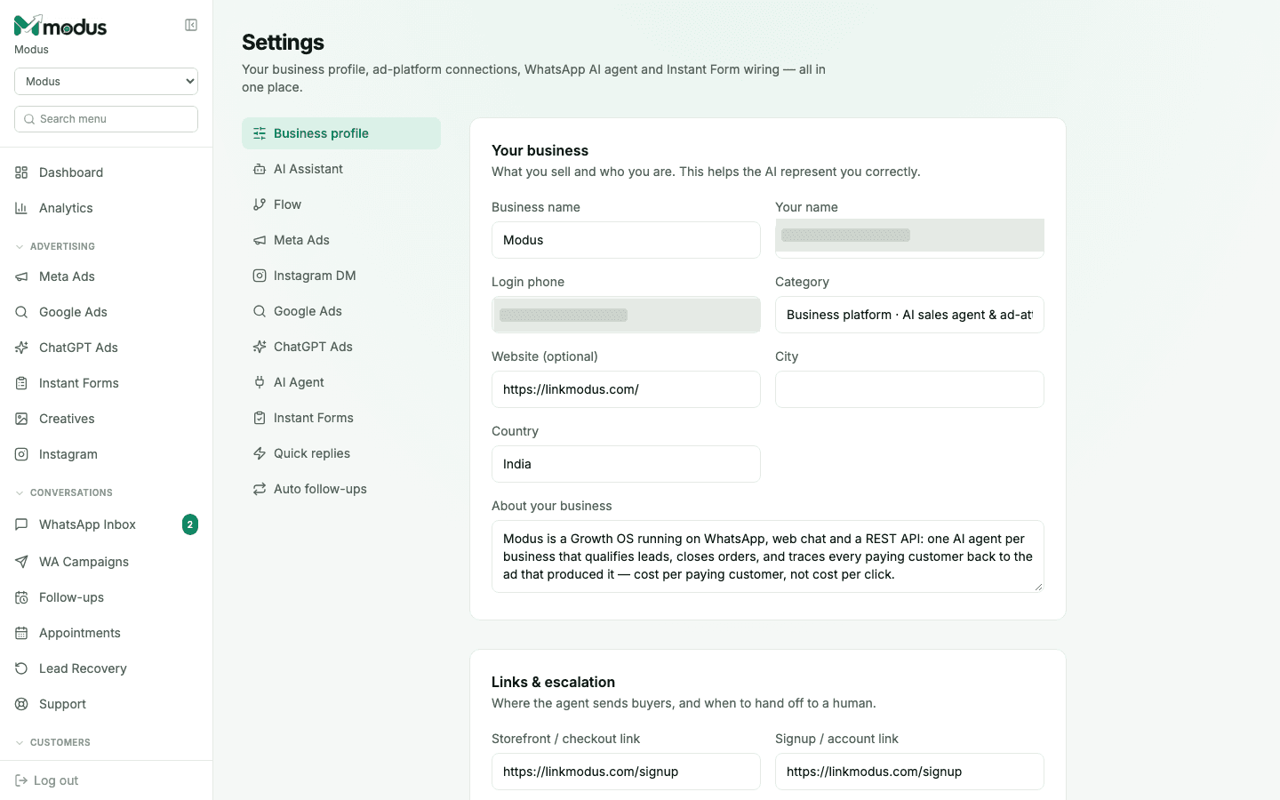
Task: Click the Follow-ups calendar clock icon
Action: (21, 597)
